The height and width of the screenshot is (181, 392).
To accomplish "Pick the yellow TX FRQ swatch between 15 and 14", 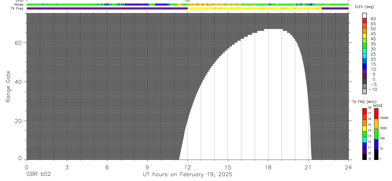I will (364, 128).
